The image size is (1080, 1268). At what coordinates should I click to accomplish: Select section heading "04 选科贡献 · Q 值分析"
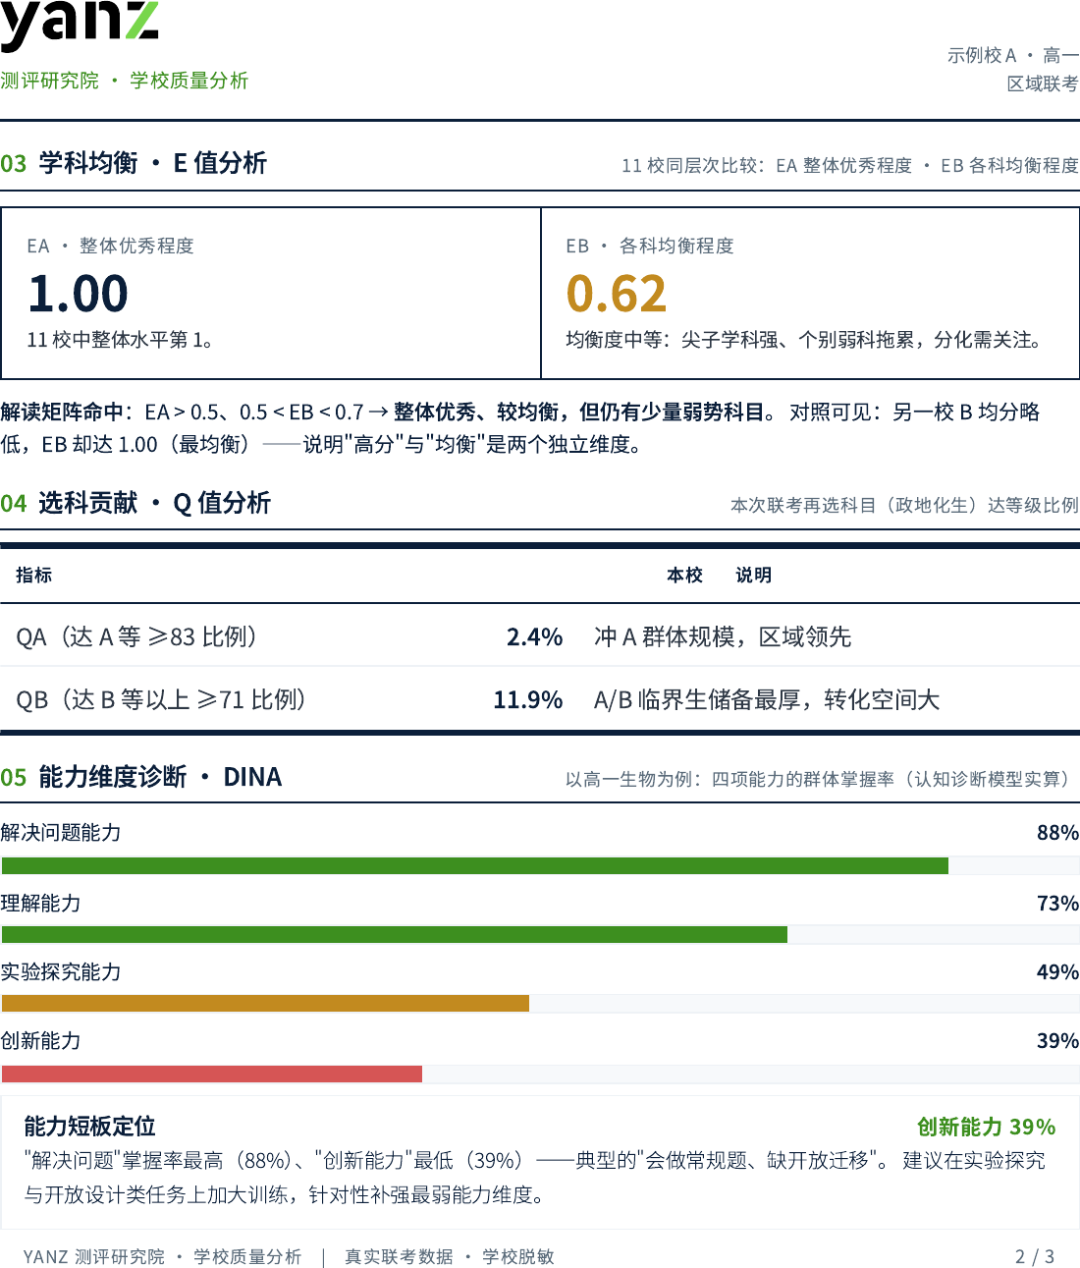coord(135,503)
